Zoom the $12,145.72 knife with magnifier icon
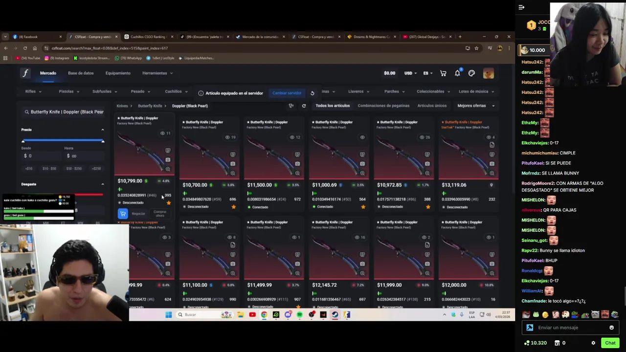This screenshot has width=626, height=352. tap(362, 273)
